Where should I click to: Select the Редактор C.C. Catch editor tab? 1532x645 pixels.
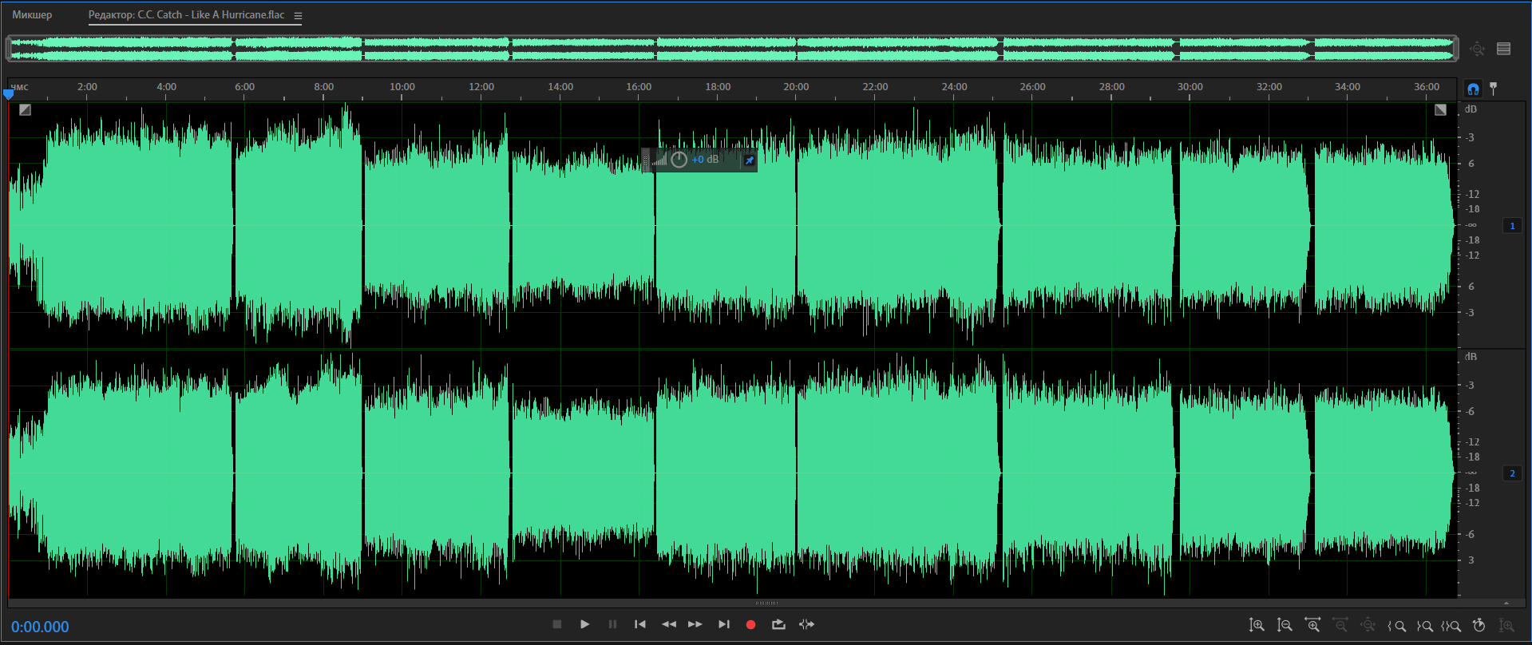point(186,15)
